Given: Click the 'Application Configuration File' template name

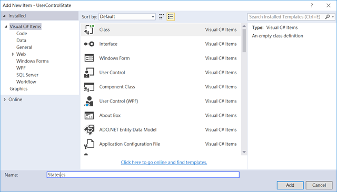Looking at the screenshot, I should tap(130, 144).
